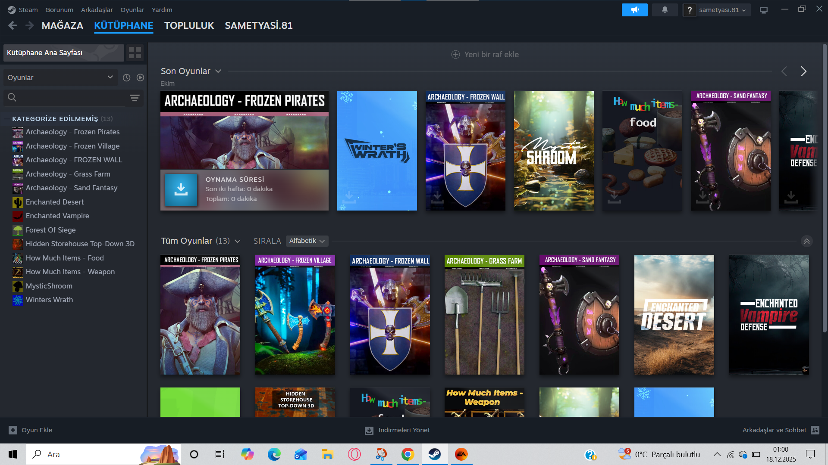
Task: Open the Oyunlar menu in menu bar
Action: coord(132,10)
